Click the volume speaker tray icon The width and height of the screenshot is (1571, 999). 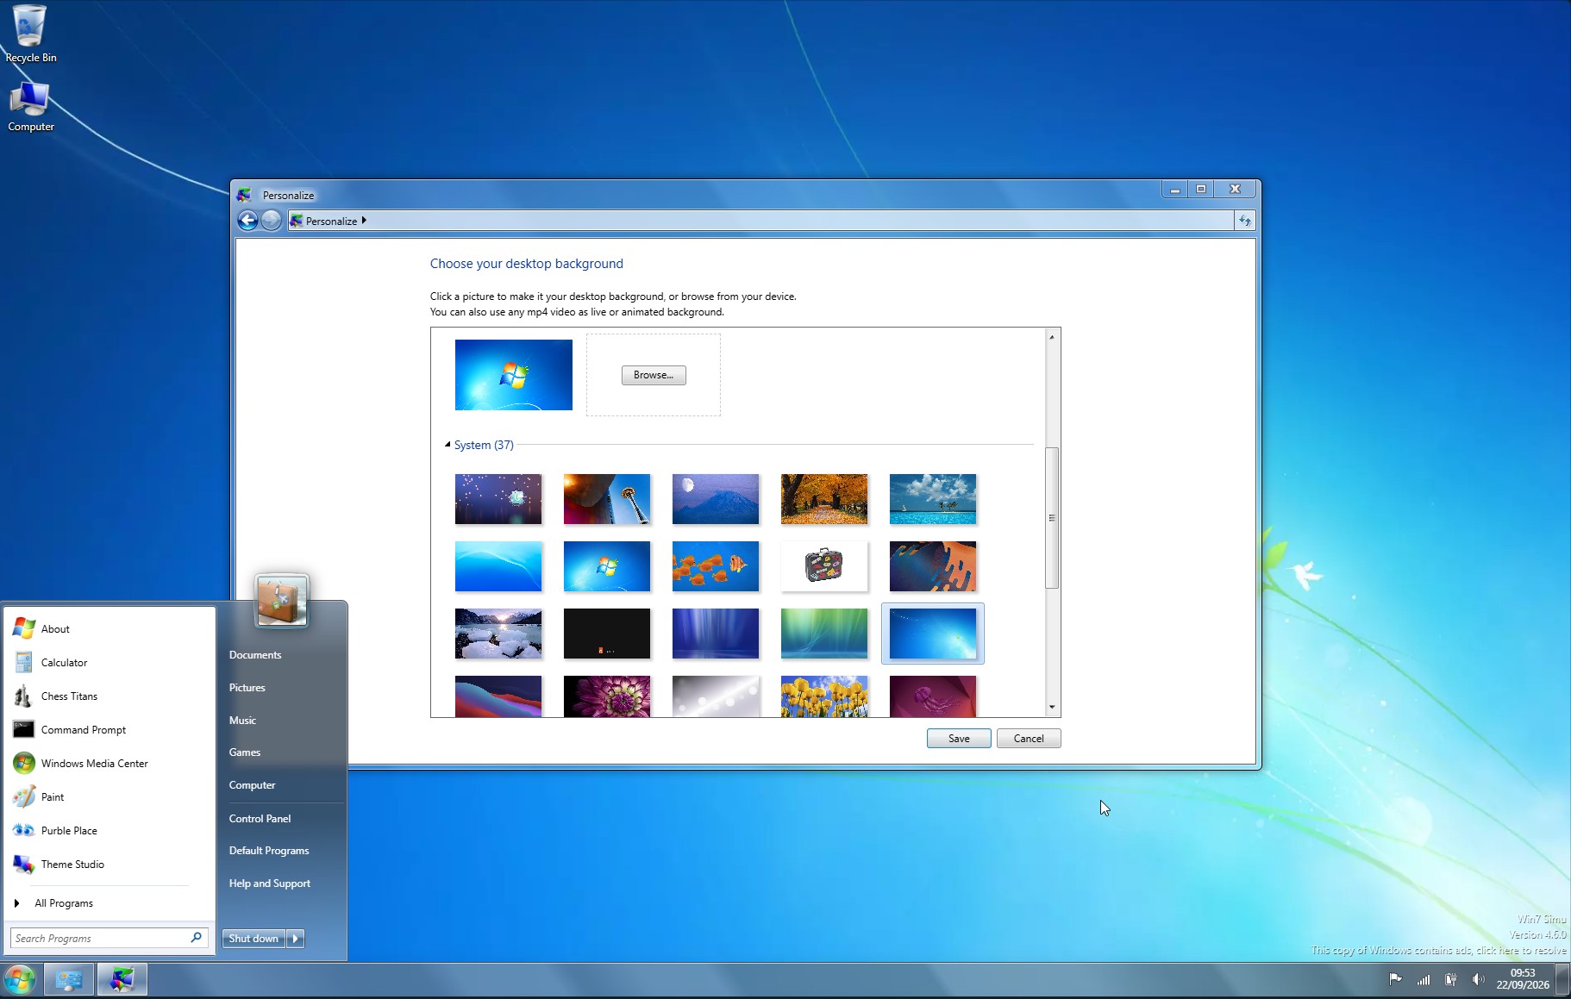1478,979
